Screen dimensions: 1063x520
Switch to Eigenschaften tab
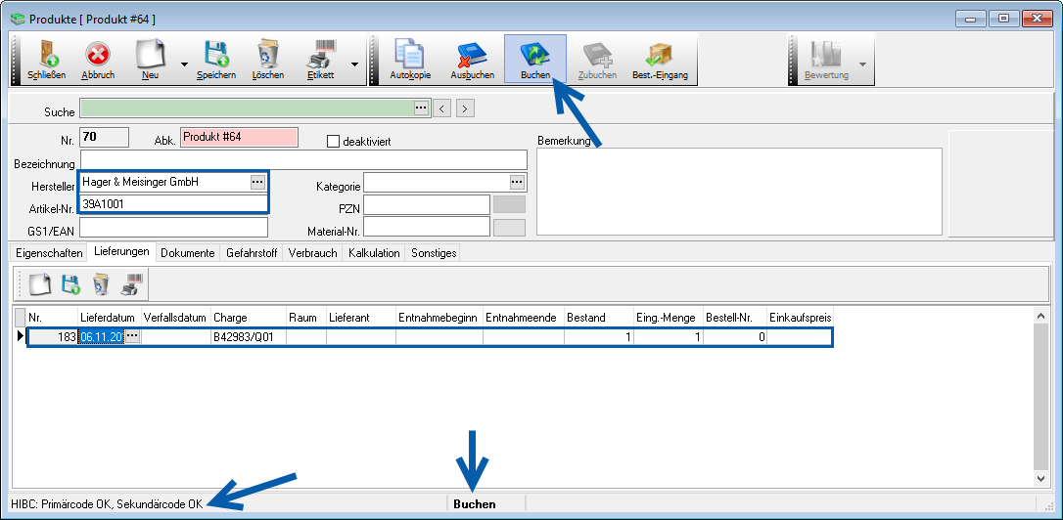tap(50, 252)
